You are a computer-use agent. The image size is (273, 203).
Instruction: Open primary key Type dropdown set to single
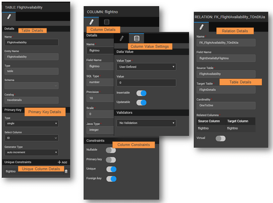pyautogui.click(x=31, y=124)
